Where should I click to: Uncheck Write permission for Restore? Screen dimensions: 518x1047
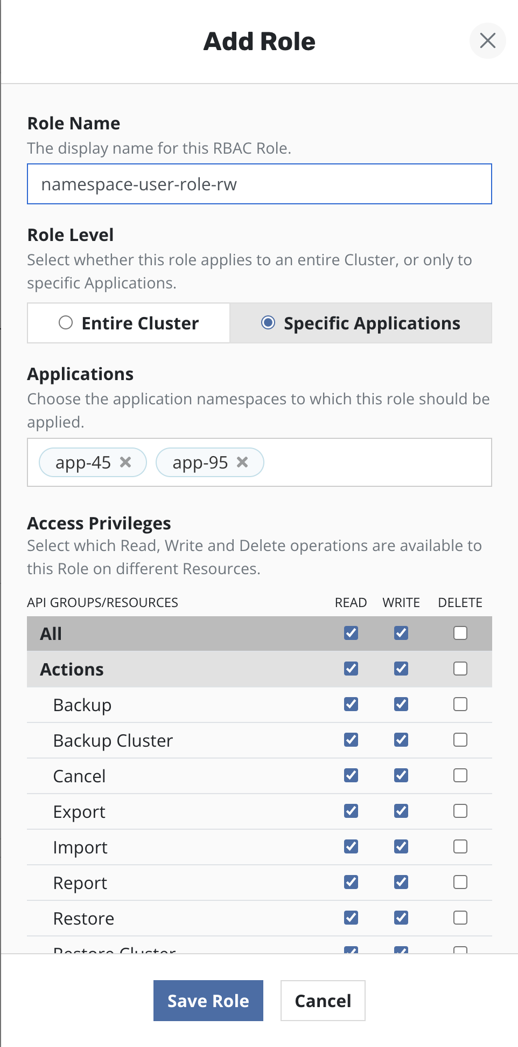point(401,918)
